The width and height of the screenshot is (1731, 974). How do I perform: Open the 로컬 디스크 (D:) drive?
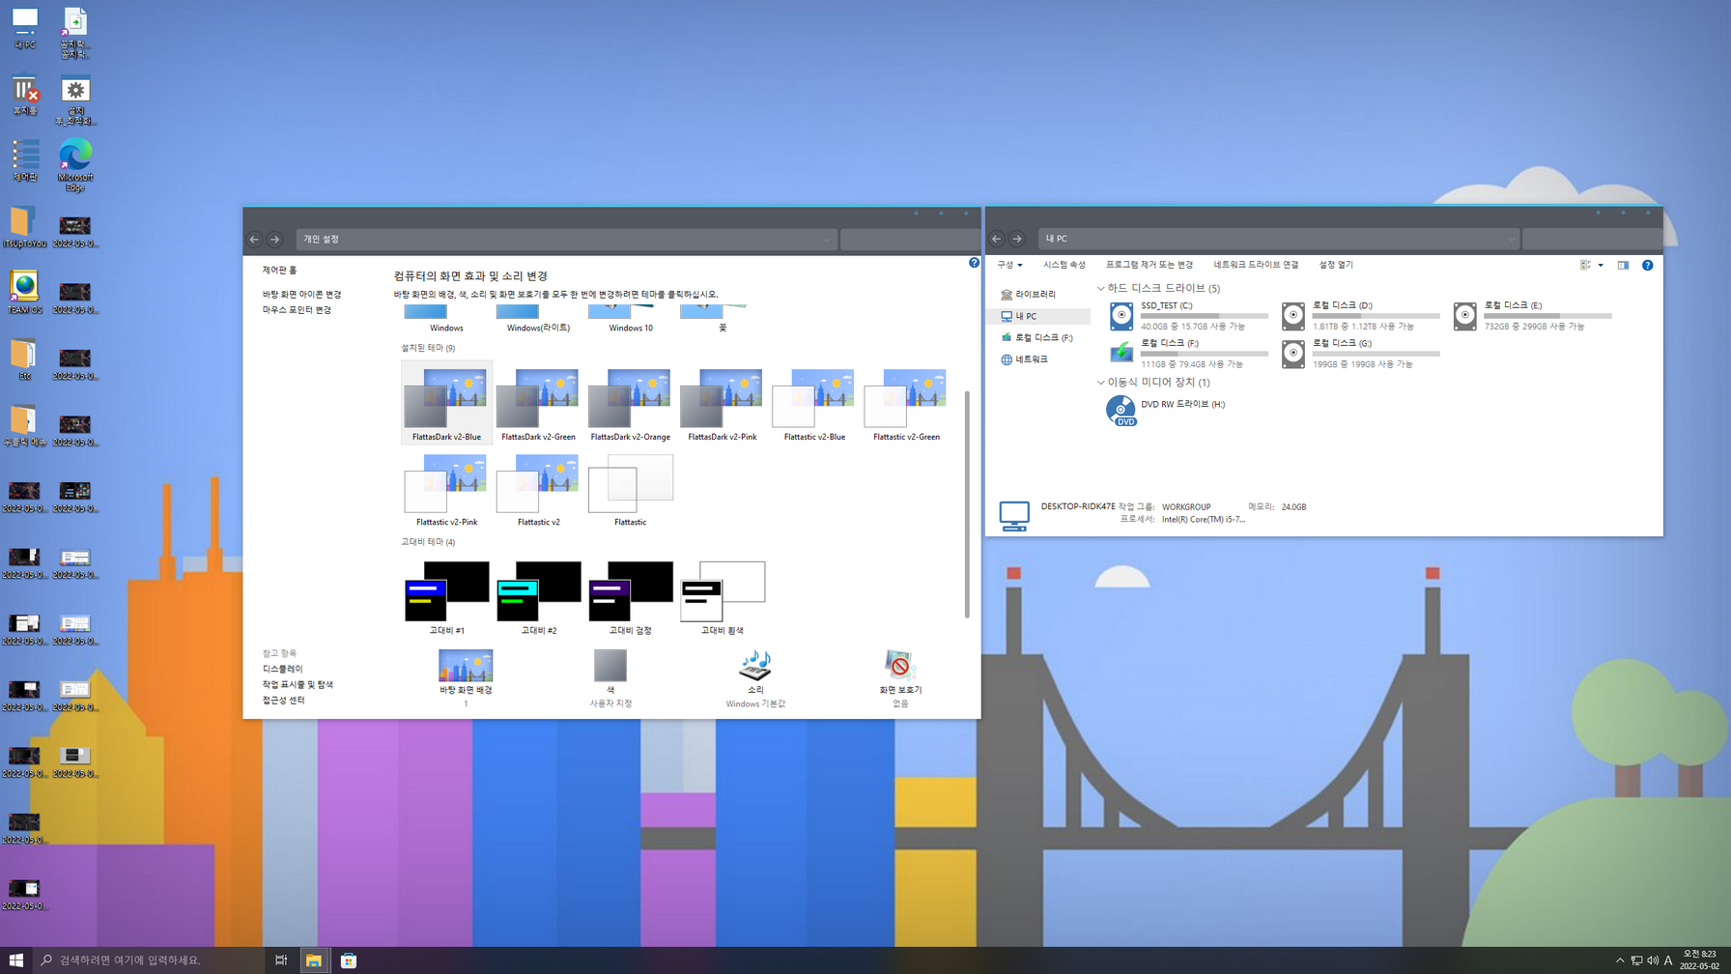click(1361, 316)
